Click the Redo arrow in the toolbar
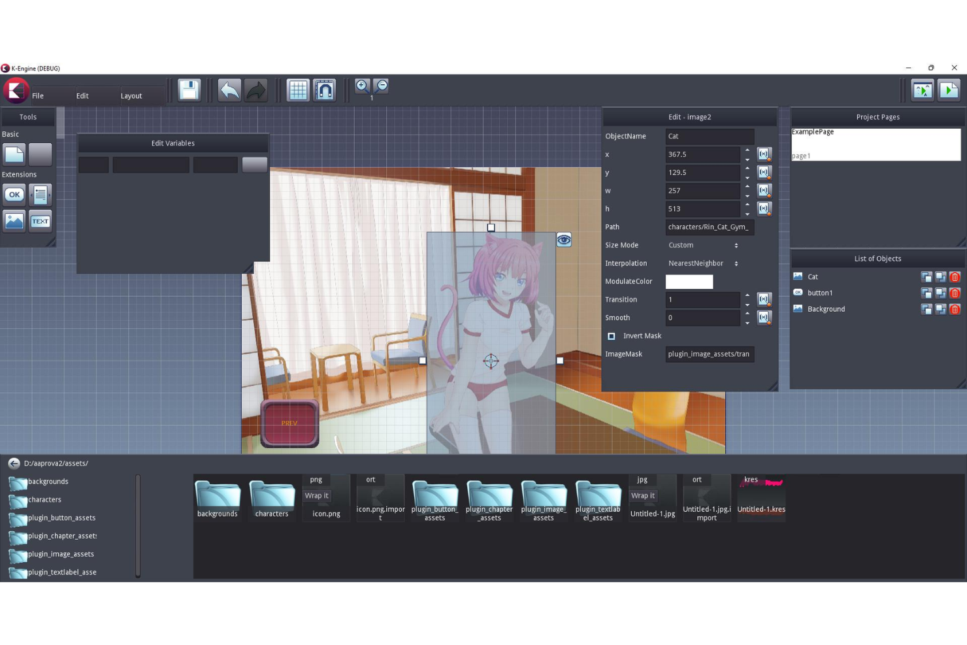Viewport: 967px width, 645px height. pos(255,90)
